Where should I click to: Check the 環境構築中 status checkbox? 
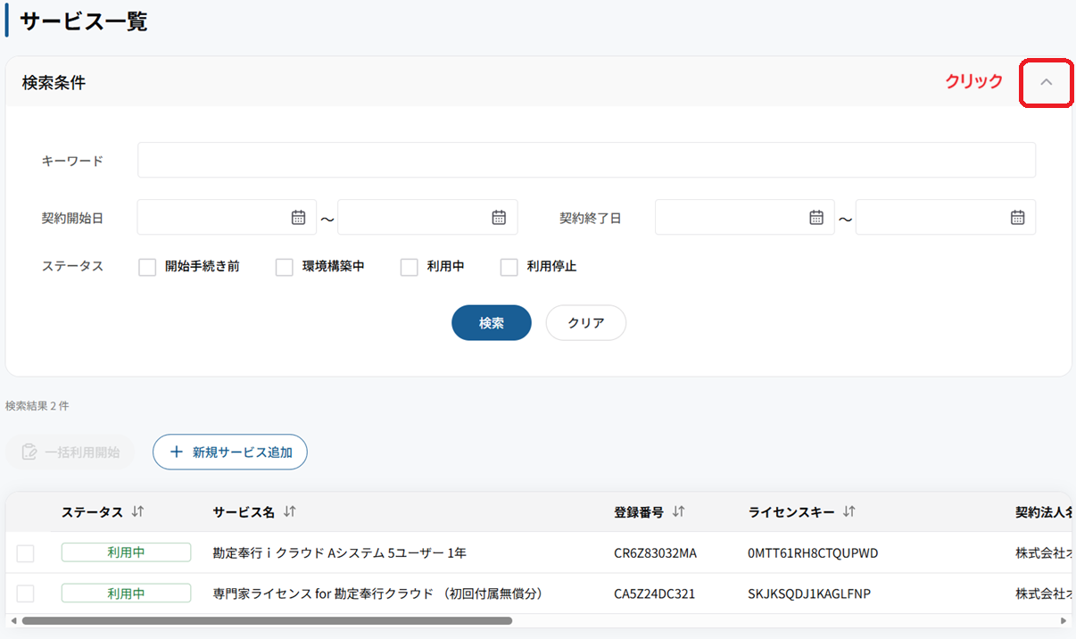click(x=285, y=267)
